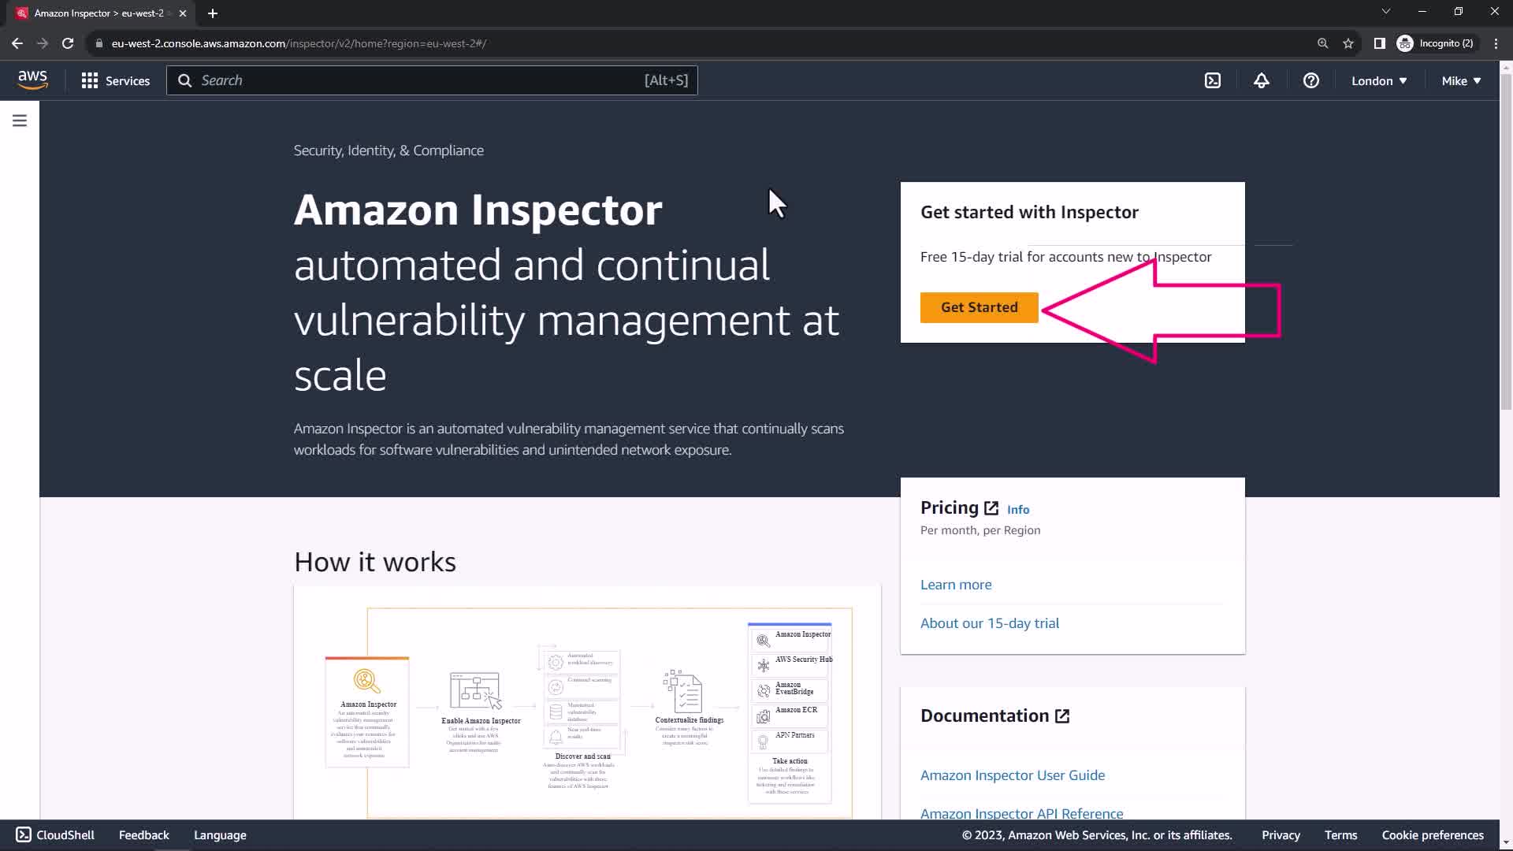The image size is (1513, 851).
Task: Open the CloudShell icon in top navigation
Action: [x=1213, y=80]
